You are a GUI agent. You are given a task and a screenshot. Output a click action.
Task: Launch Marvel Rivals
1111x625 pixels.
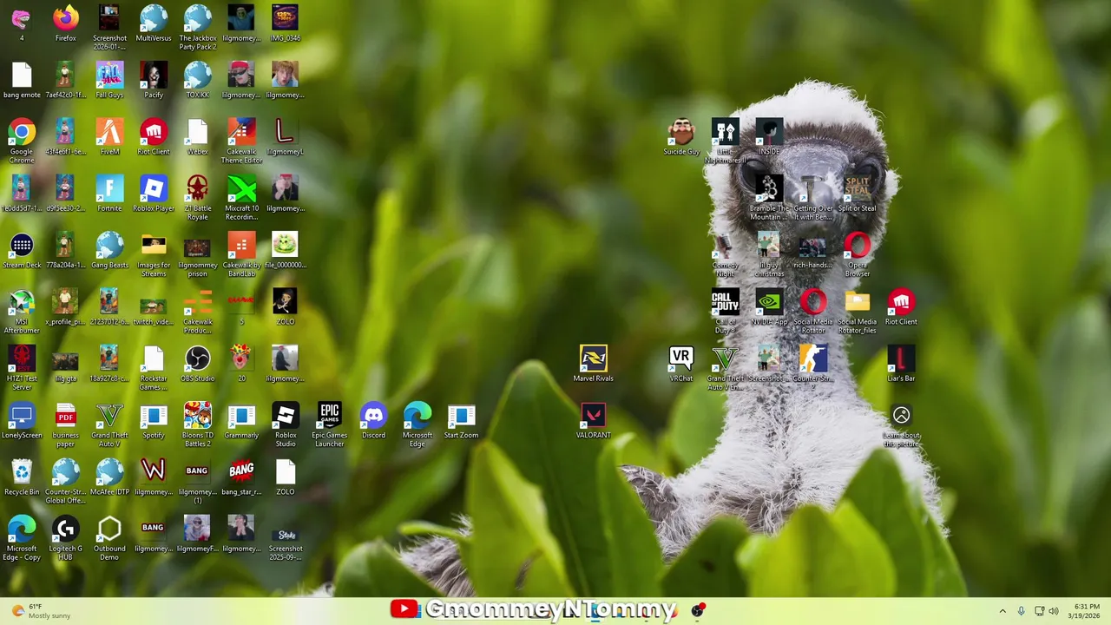[594, 364]
